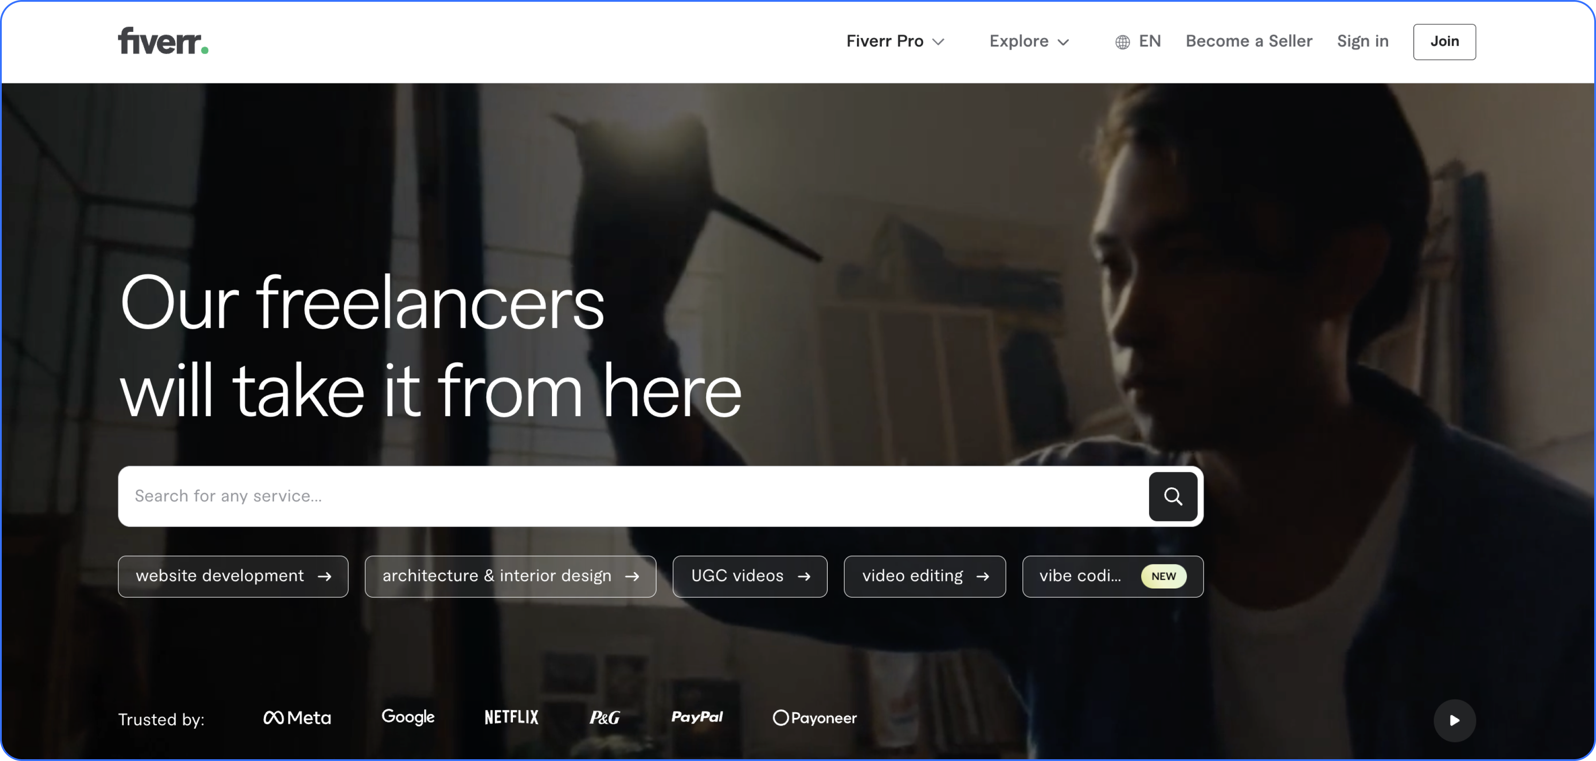The width and height of the screenshot is (1596, 761).
Task: Click the Meta logo
Action: (x=297, y=718)
